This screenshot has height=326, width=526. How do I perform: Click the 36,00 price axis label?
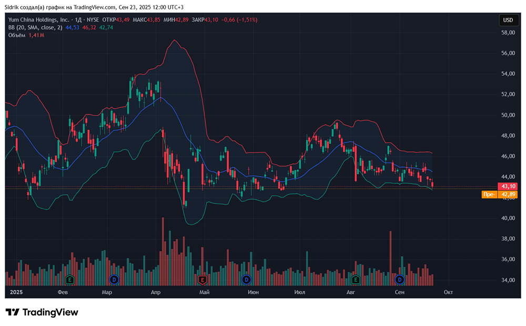pos(508,259)
